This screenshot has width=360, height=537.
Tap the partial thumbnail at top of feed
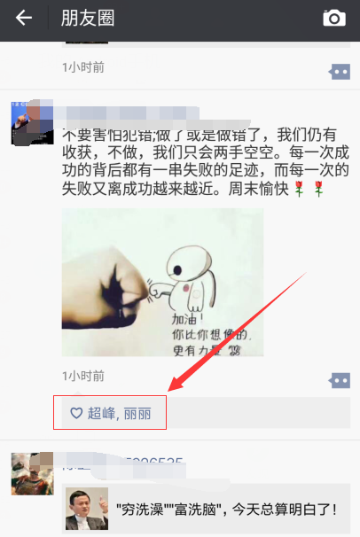point(87,43)
